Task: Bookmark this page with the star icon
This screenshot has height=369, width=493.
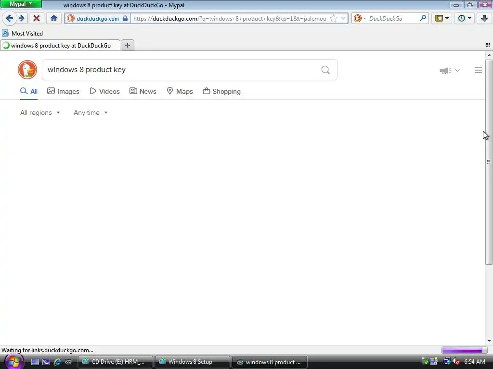Action: pos(334,19)
